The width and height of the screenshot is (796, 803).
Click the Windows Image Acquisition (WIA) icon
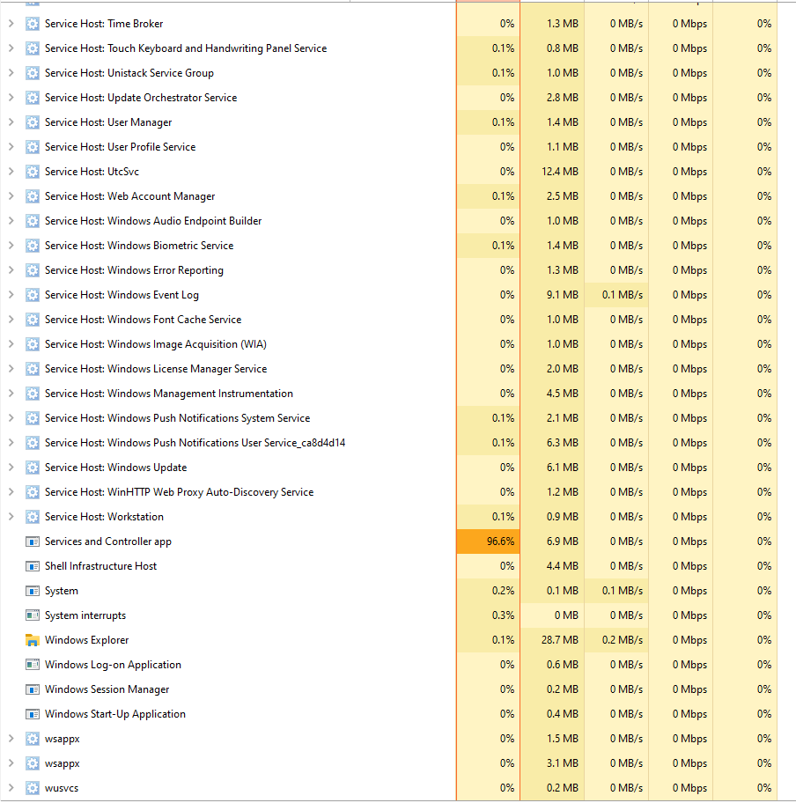click(x=33, y=344)
